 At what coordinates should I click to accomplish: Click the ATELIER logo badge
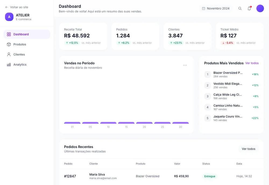pos(9,17)
